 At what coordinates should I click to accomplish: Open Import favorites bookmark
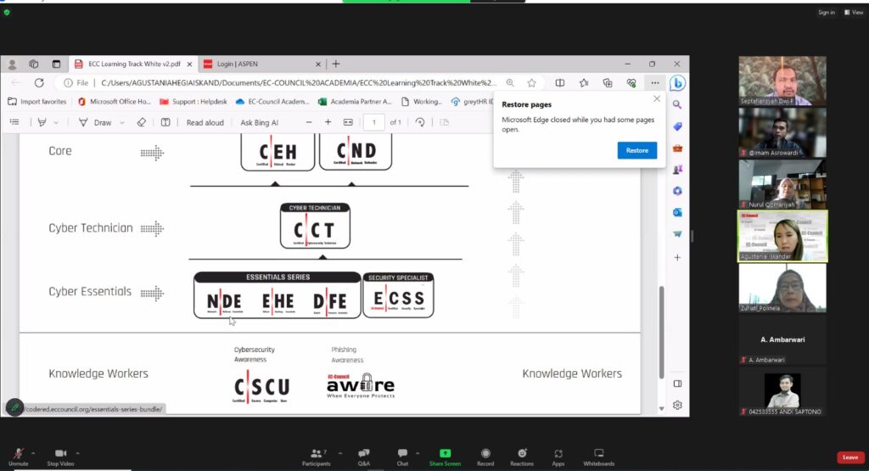click(37, 101)
